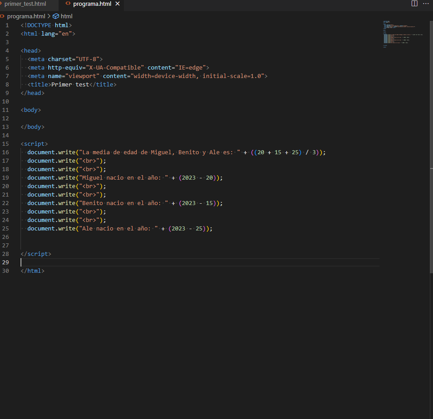Screen dimensions: 433x419
Task: Click "Primer test" text inside title tag
Action: [x=70, y=84]
